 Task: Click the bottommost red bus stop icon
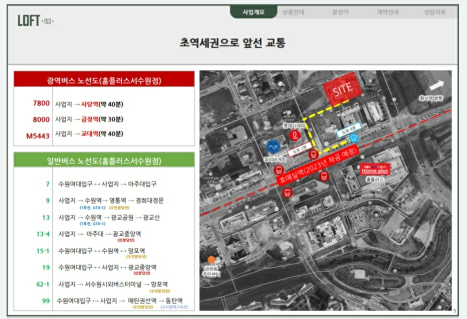(x=286, y=192)
